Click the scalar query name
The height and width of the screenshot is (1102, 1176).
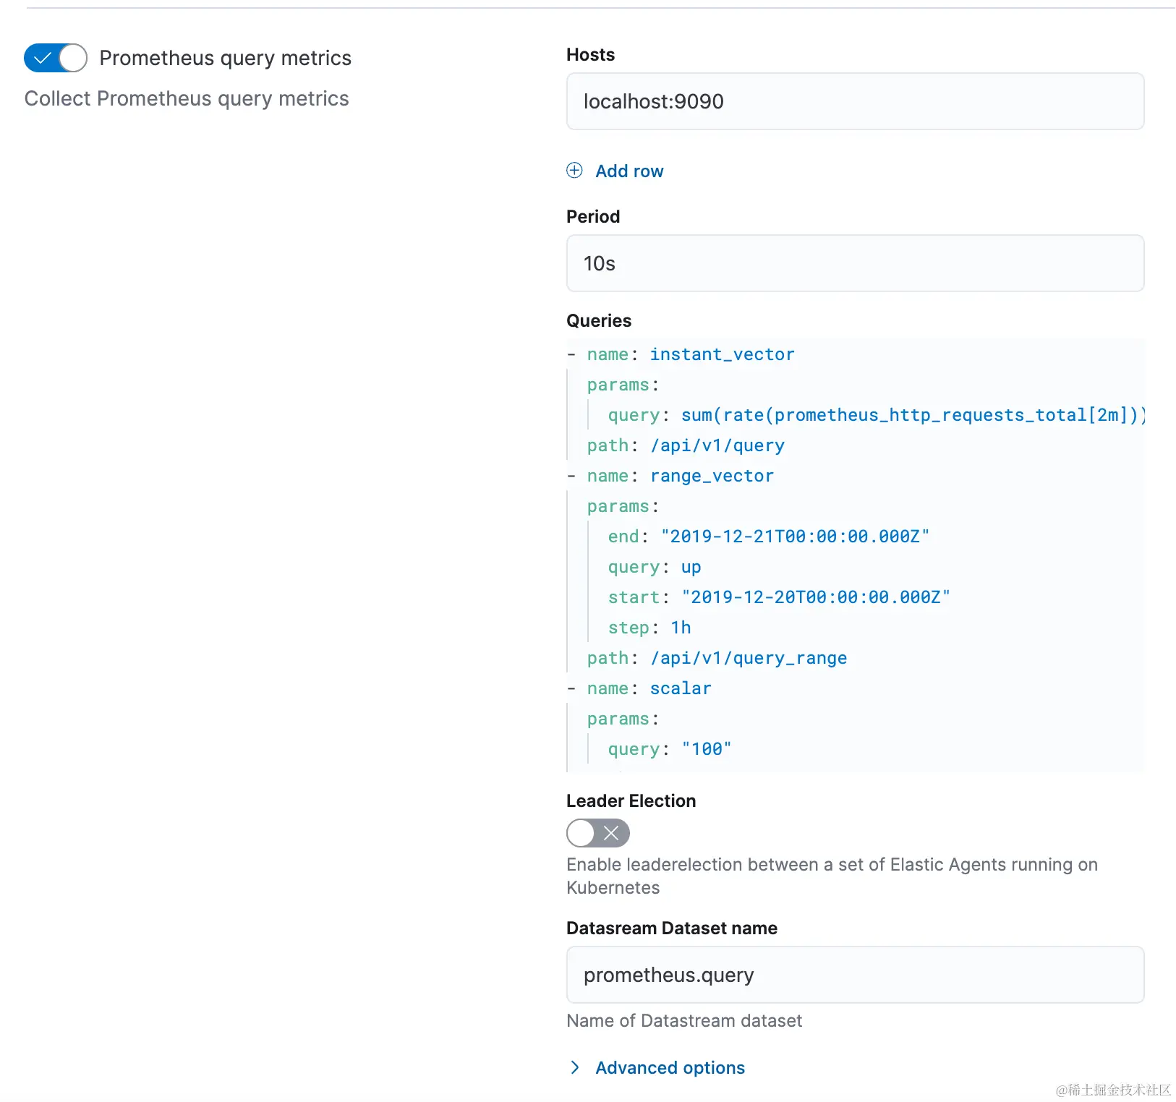(x=681, y=688)
